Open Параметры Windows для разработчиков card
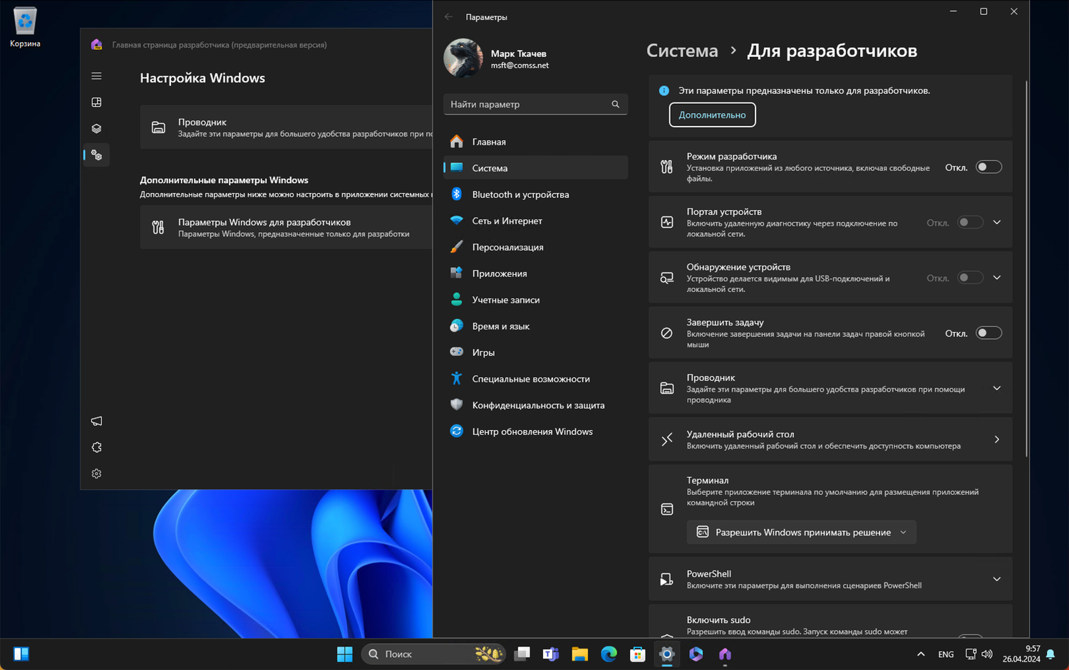The height and width of the screenshot is (670, 1069). 286,227
